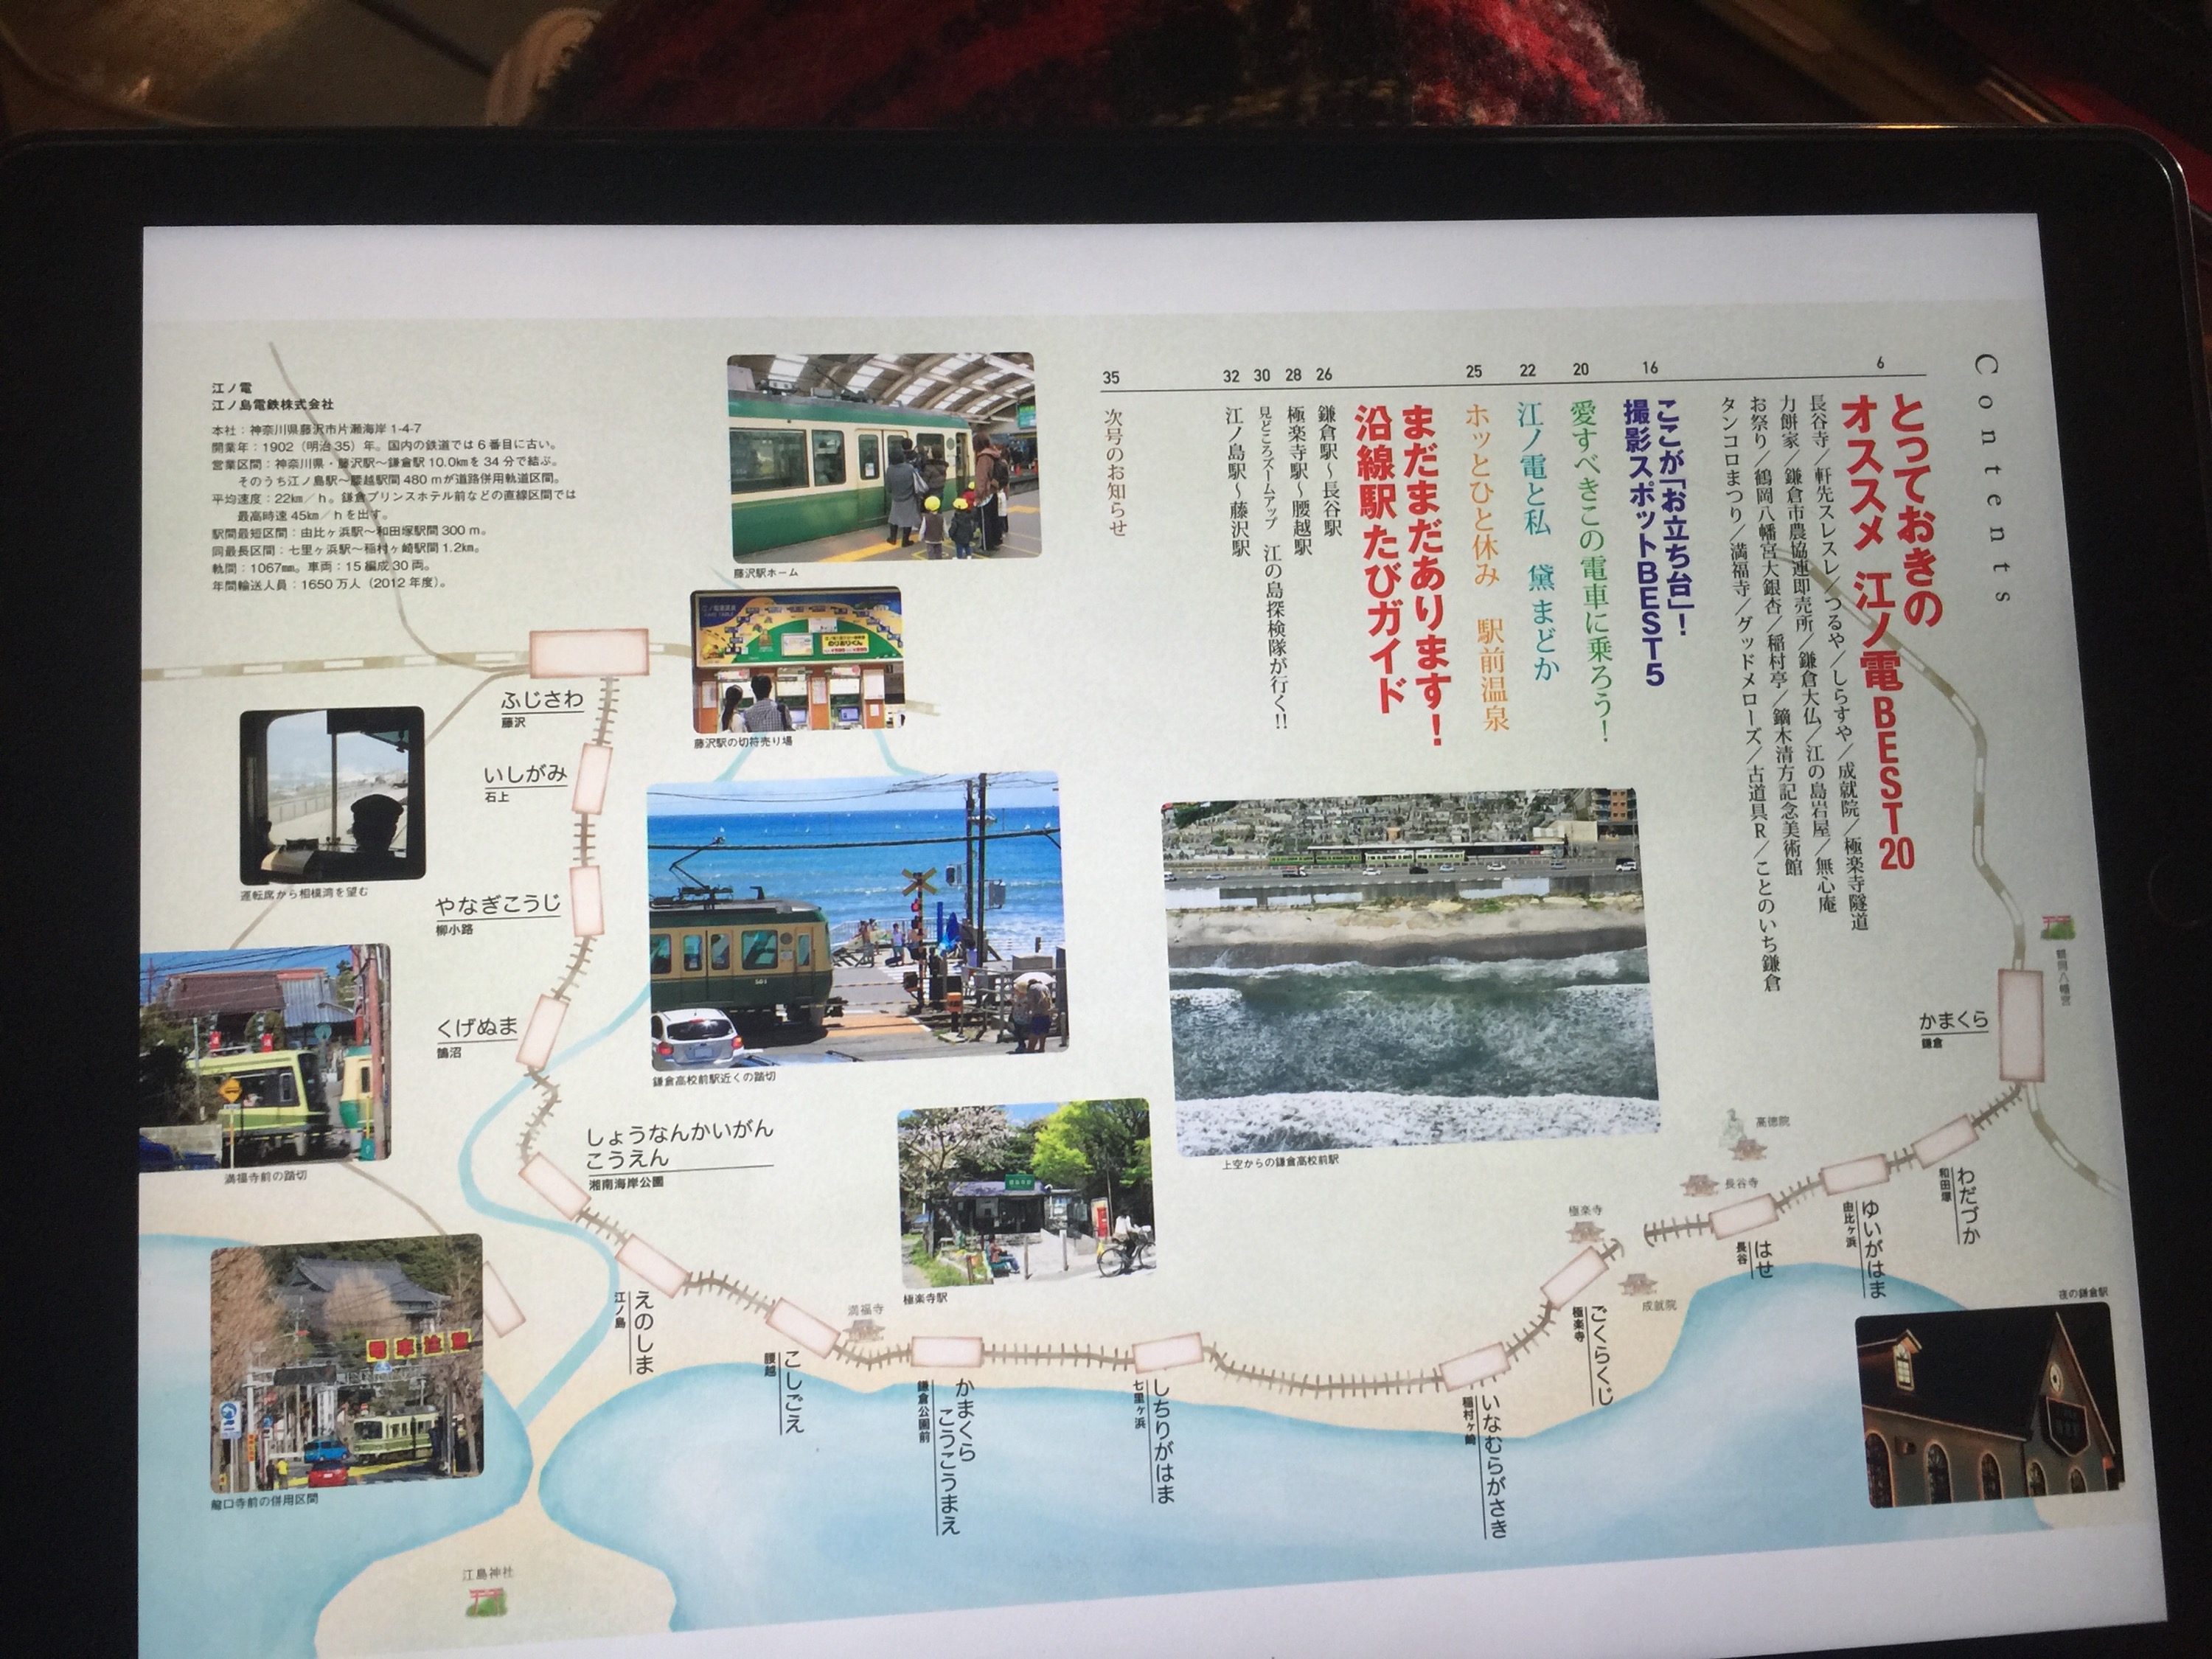Click the Enoshima Shrine torii gate icon
The height and width of the screenshot is (1659, 2212).
[487, 1601]
